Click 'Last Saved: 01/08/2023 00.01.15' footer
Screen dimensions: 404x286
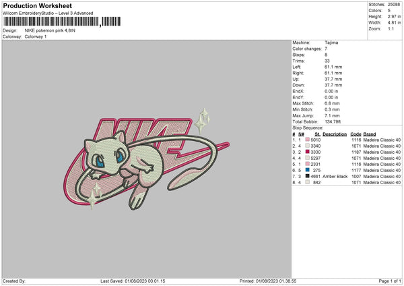(133, 281)
